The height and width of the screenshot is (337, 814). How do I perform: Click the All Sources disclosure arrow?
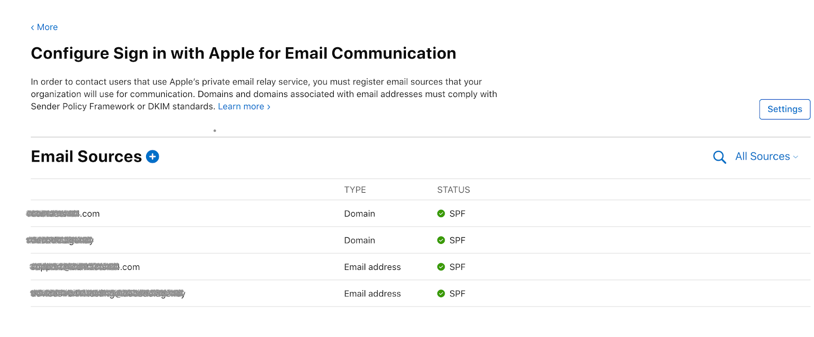coord(795,157)
